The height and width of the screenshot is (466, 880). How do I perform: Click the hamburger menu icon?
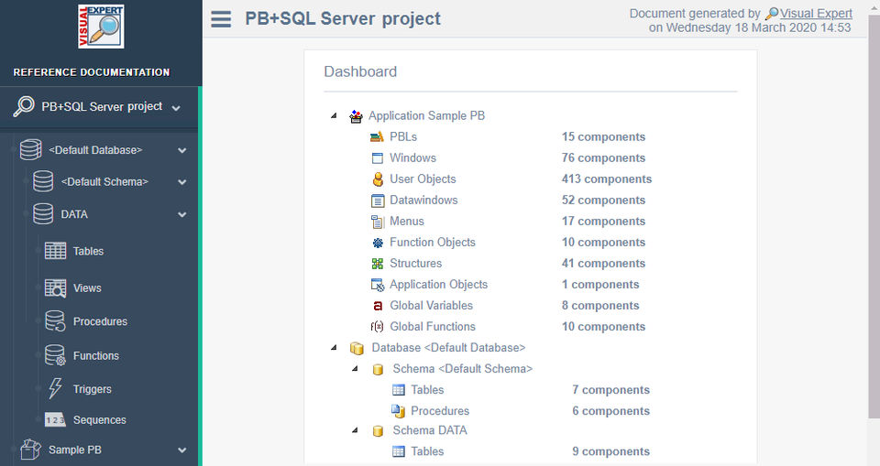tap(221, 19)
